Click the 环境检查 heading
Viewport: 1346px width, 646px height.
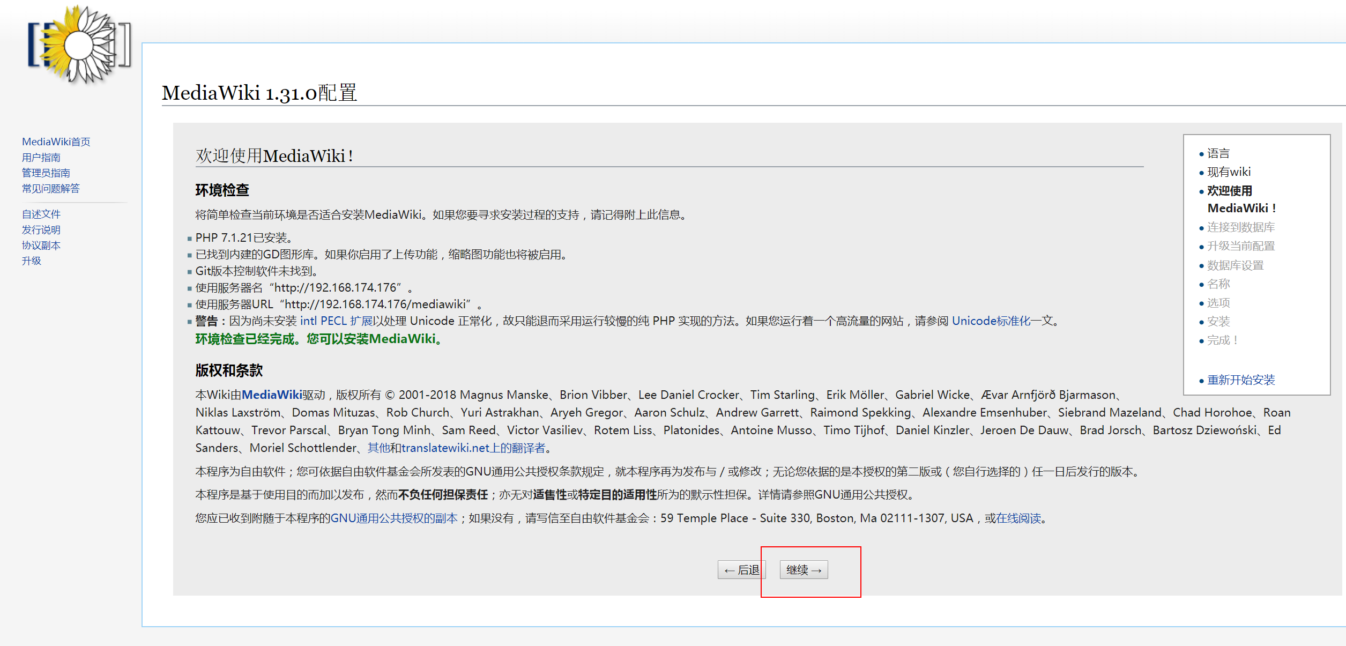(222, 190)
